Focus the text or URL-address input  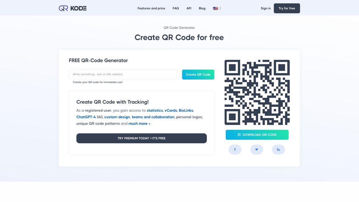coord(123,74)
